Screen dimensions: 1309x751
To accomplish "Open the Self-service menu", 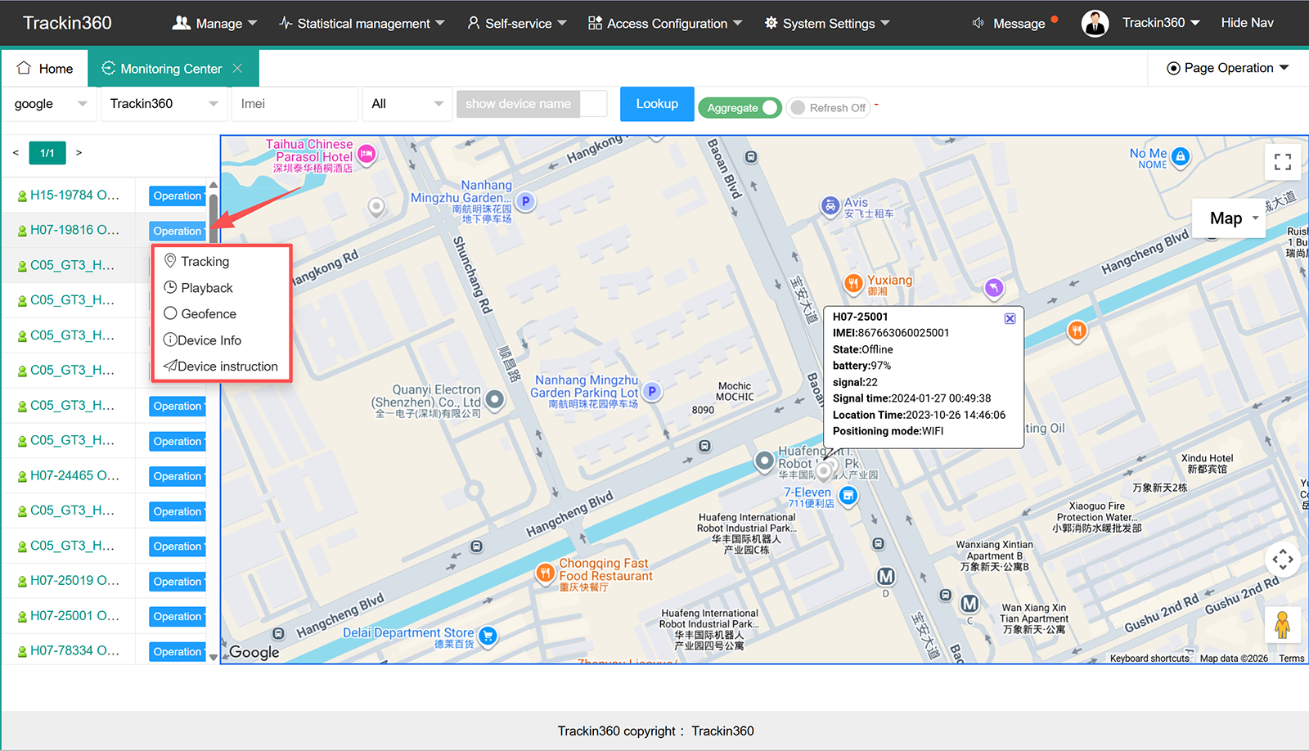I will click(x=517, y=23).
